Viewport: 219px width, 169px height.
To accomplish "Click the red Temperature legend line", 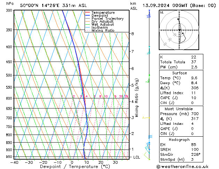I will [87, 13].
